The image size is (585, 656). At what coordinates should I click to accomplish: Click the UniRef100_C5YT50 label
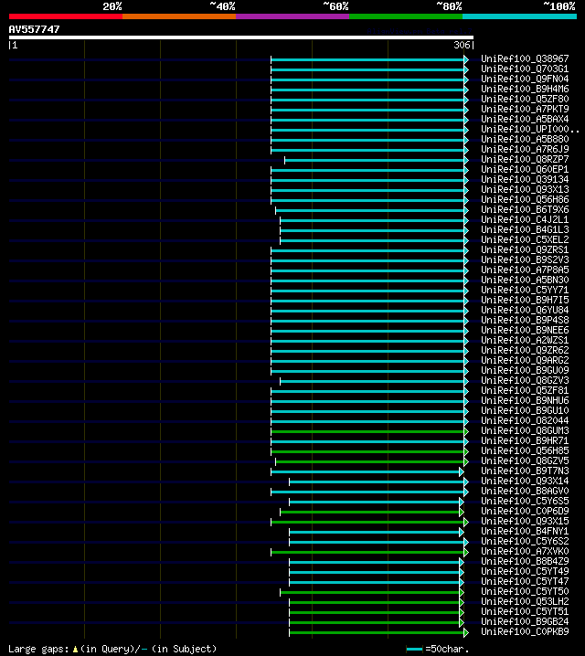pyautogui.click(x=525, y=591)
